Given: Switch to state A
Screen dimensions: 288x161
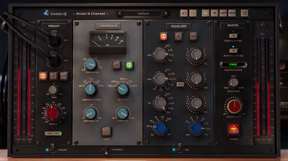Looking at the screenshot, I should 206,13.
